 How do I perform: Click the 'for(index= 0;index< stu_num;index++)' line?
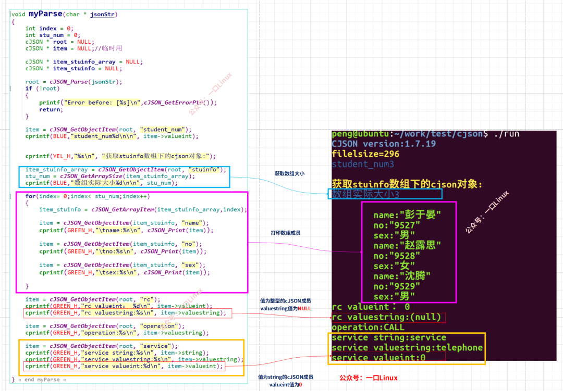click(88, 196)
